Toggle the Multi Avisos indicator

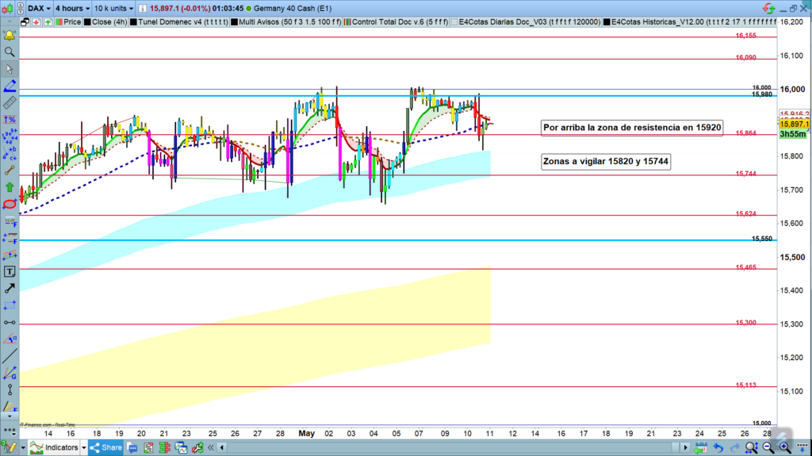[285, 22]
